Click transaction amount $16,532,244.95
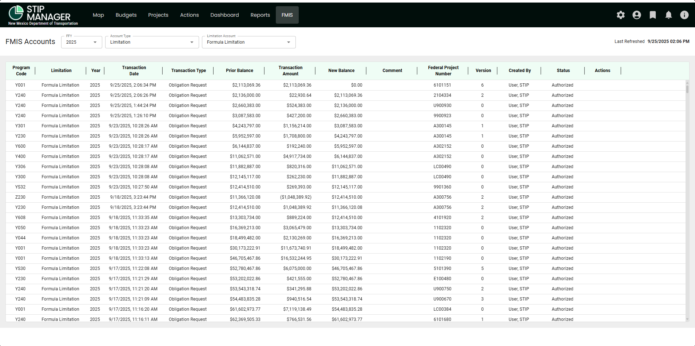 [296, 258]
